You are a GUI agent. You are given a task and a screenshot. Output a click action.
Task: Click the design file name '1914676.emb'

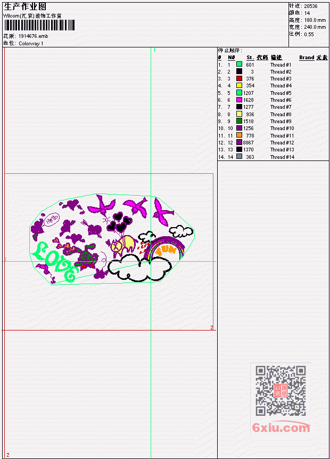point(34,36)
